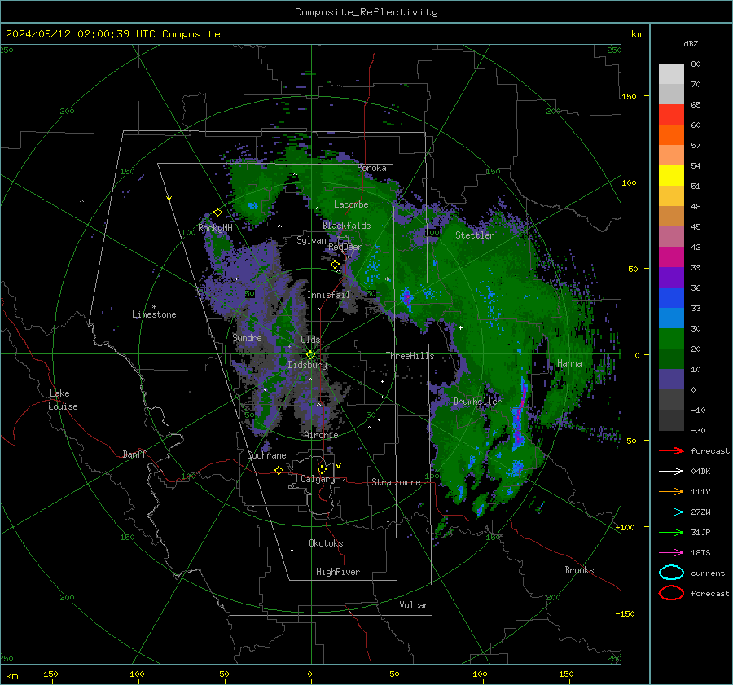
Task: Click the Ponoka city label
Action: coord(371,168)
